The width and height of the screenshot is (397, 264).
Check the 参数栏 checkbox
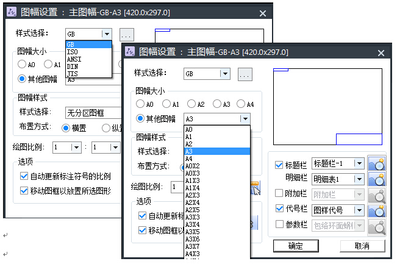[x=279, y=226]
